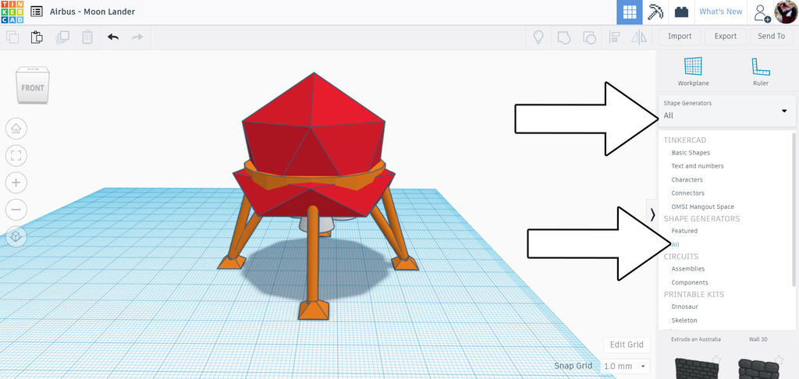Open Bricks mode brick icon
This screenshot has width=799, height=379.
click(681, 12)
